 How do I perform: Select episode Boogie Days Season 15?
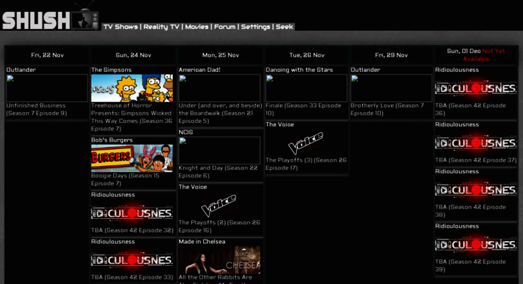pyautogui.click(x=125, y=179)
